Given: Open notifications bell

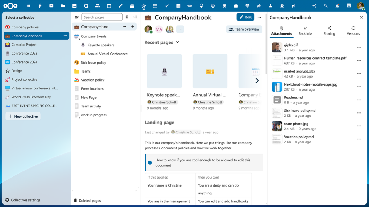Looking at the screenshot, I should (x=337, y=5).
